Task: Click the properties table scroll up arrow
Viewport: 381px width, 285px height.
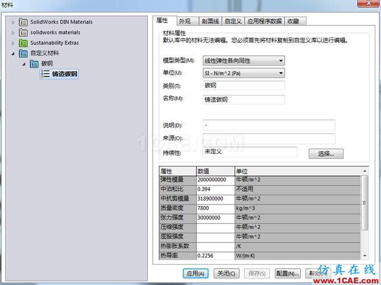Action: pyautogui.click(x=365, y=171)
